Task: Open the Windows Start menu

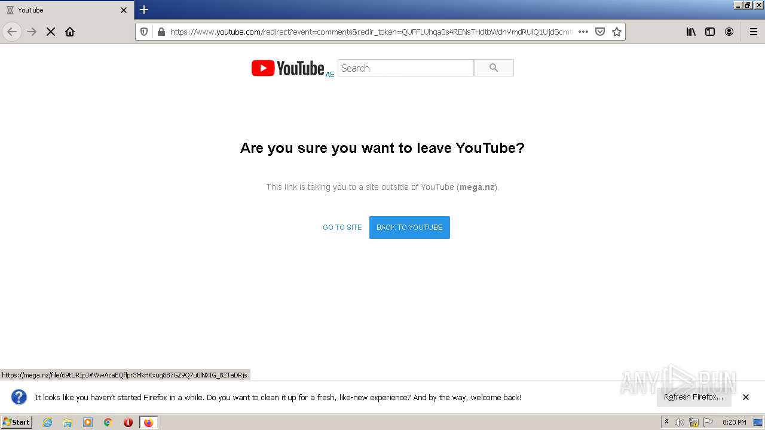Action: coord(17,422)
